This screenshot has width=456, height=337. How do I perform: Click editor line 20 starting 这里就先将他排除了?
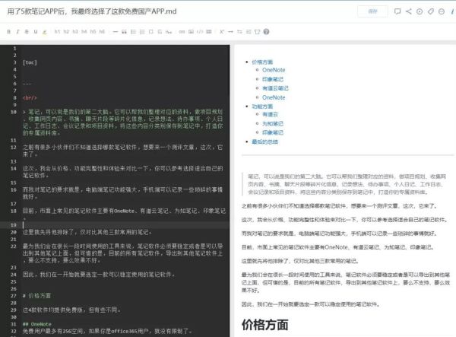(x=87, y=232)
